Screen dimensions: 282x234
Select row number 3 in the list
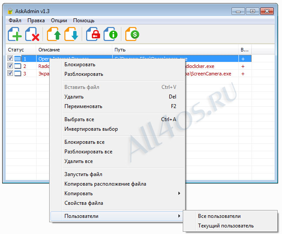[x=25, y=74]
